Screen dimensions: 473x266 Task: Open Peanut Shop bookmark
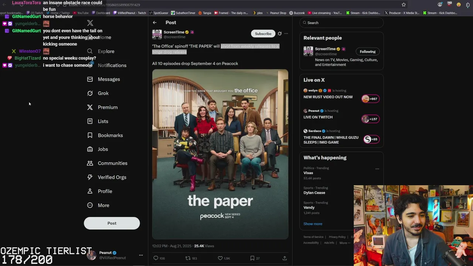(276, 13)
